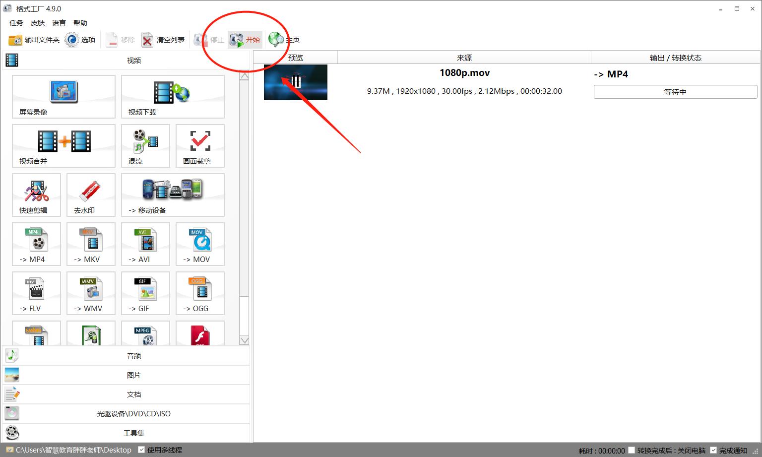
Task: Expand the 工具集 toolset category
Action: click(x=126, y=433)
